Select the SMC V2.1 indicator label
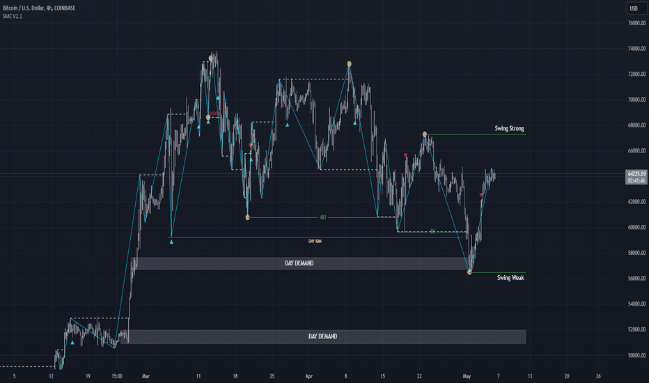Screen dimensions: 649x383 tap(13, 16)
